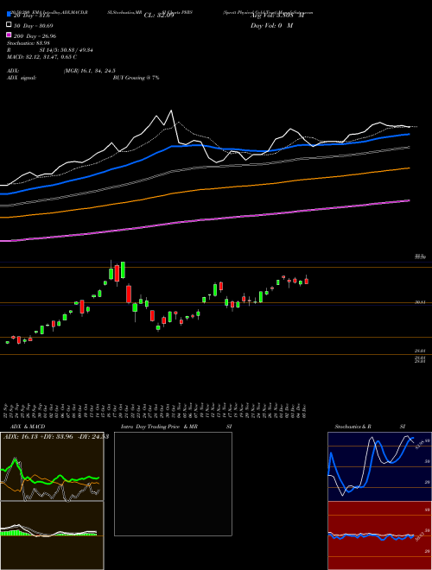Select the '50 Day - 30.69' legend text
Viewport: 432px width, 570px height.
[33, 25]
